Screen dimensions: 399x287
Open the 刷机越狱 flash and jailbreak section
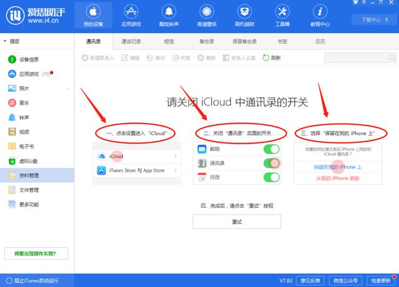coord(244,15)
